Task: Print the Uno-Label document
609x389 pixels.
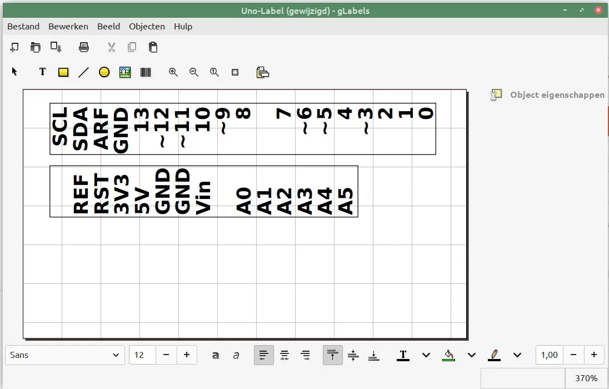Action: 84,47
